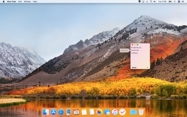Open Reminders from the dock
The image size is (187, 117).
(92, 112)
